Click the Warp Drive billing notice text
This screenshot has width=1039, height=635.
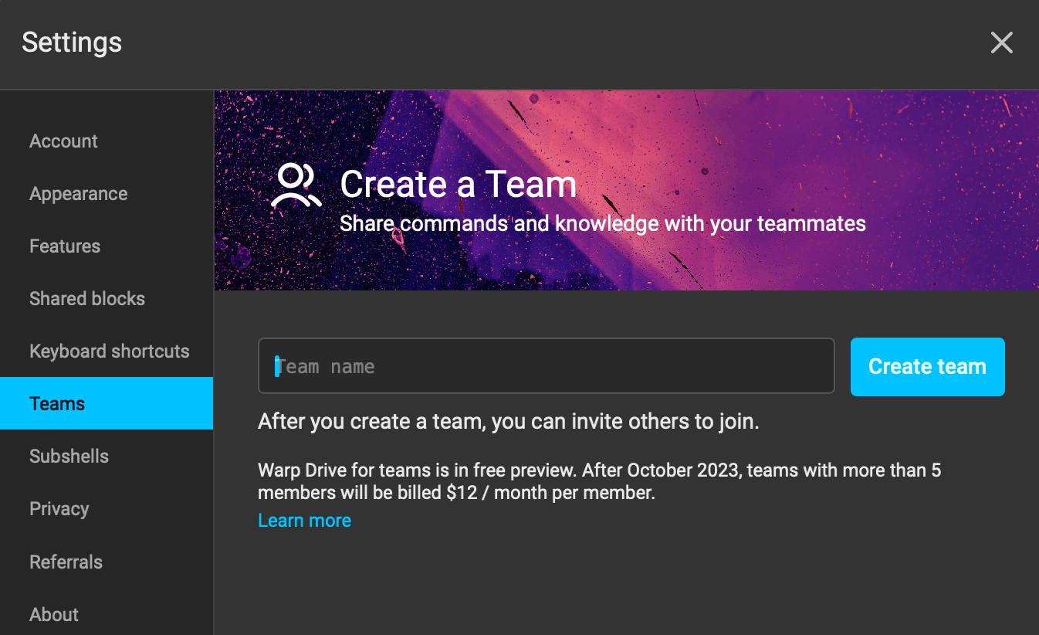point(599,481)
